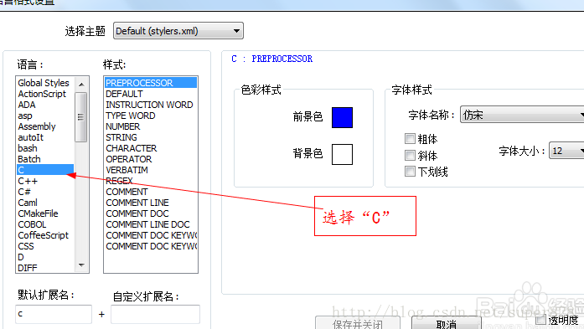Image resolution: width=584 pixels, height=329 pixels.
Task: Open the font name dropdown
Action: coord(522,115)
